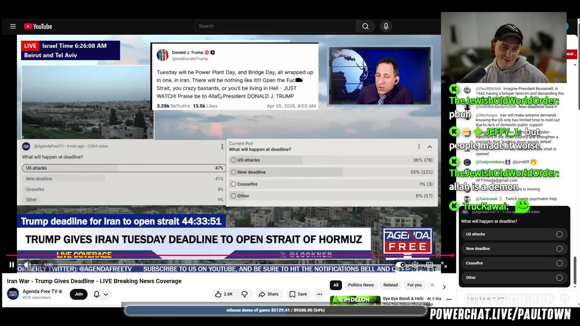This screenshot has width=580, height=326.
Task: Open @EvelynMaine chat username
Action: tap(490, 162)
